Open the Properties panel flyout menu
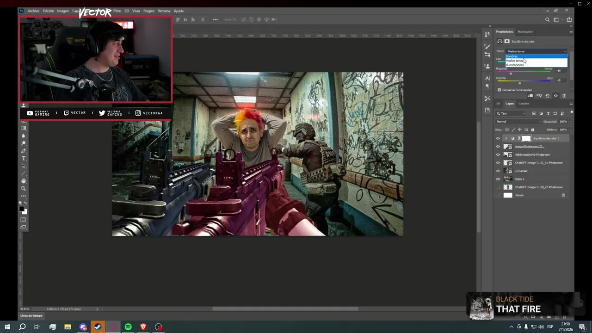Screen dimensions: 592x333 click(x=571, y=32)
